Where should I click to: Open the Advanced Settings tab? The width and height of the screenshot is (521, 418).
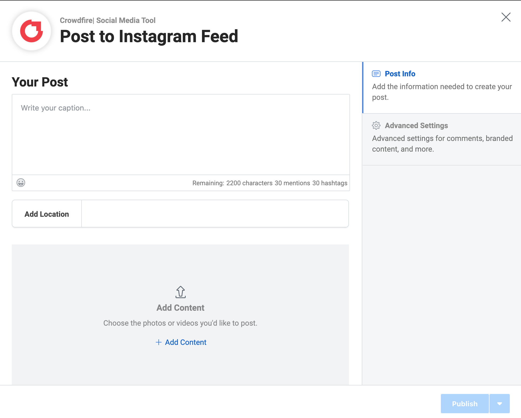click(416, 125)
